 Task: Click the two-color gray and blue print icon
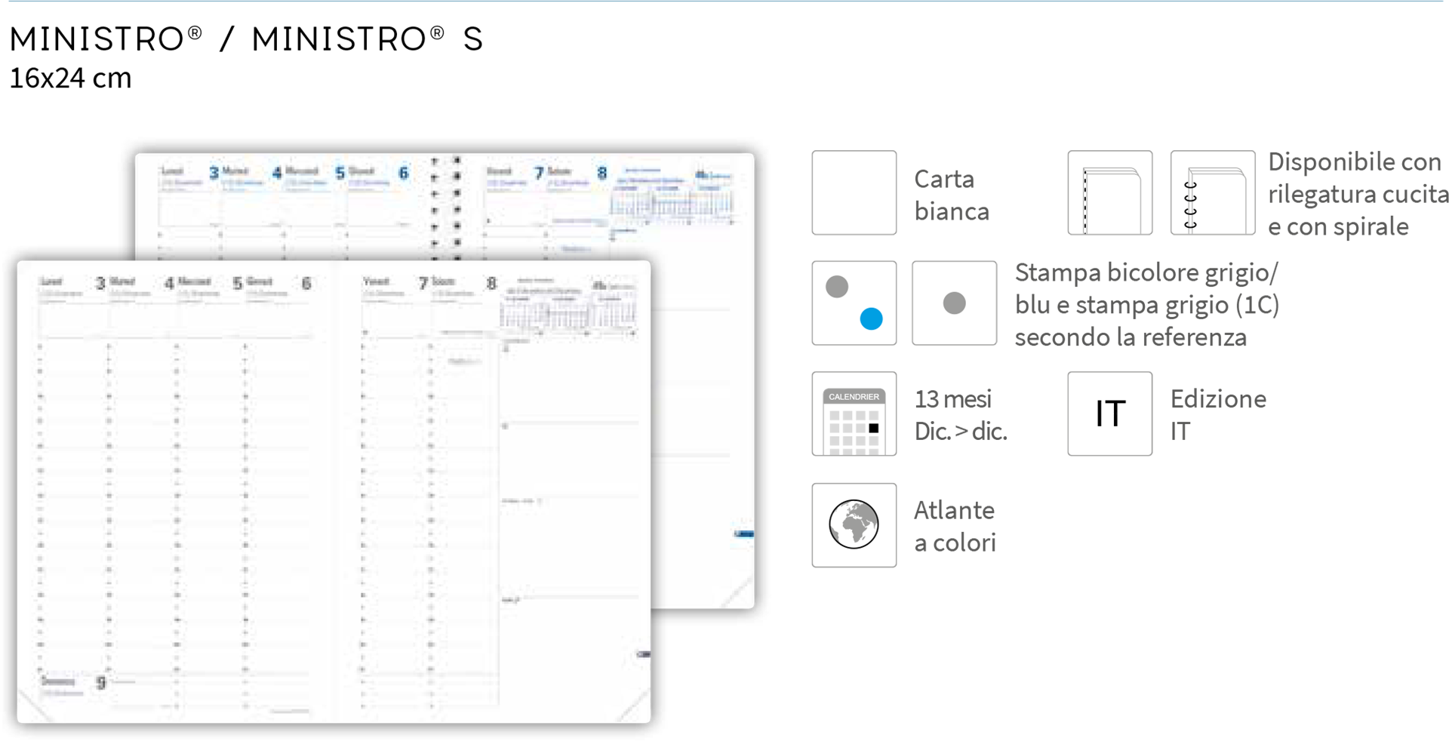[854, 303]
